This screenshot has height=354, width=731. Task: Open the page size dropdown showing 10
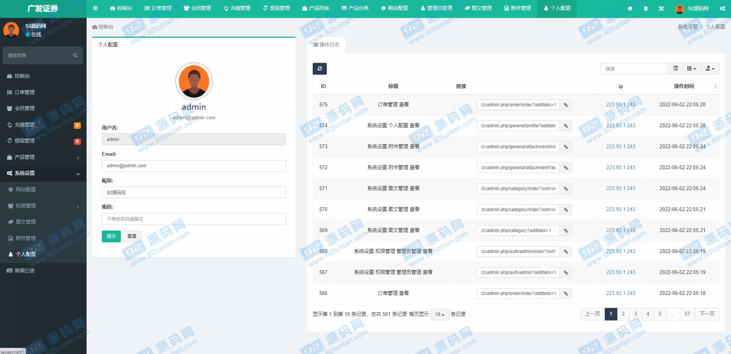(x=440, y=314)
